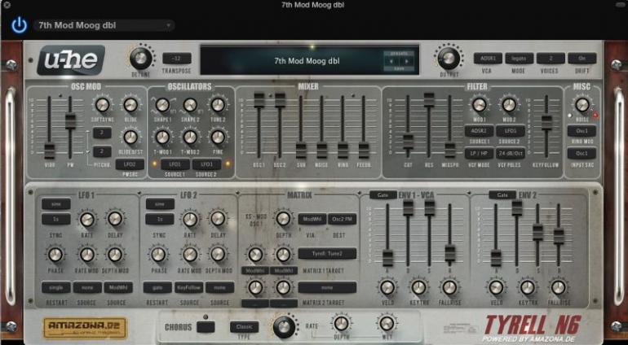This screenshot has width=628, height=345.
Task: Click the filter Res slider handle
Action: coord(429,99)
